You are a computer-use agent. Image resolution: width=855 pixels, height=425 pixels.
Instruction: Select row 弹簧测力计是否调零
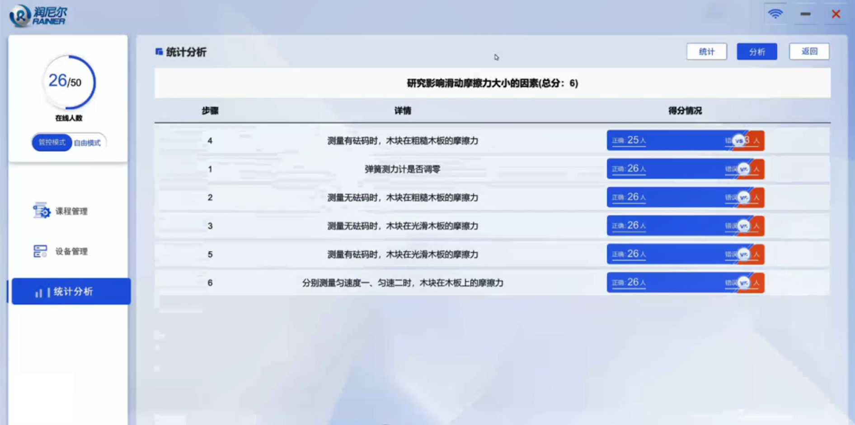coord(492,169)
